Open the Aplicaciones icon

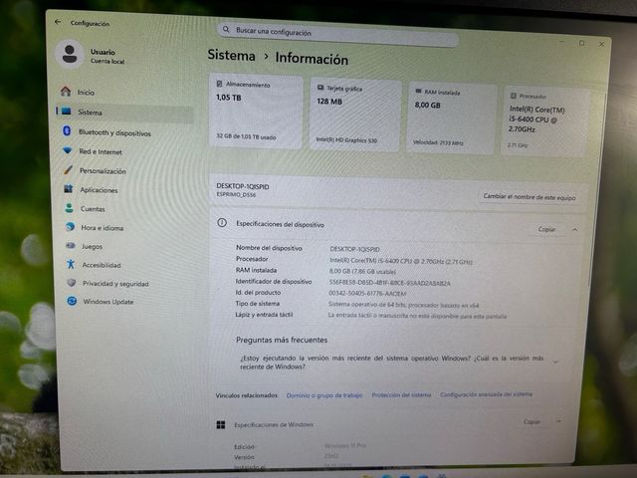pyautogui.click(x=69, y=189)
